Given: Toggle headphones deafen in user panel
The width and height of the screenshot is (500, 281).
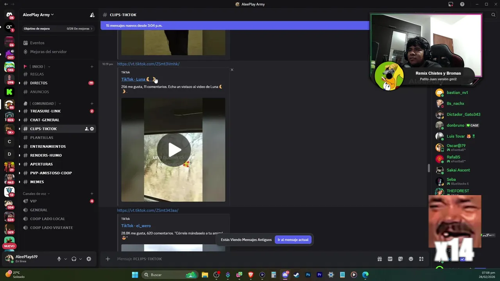Looking at the screenshot, I should (x=74, y=259).
